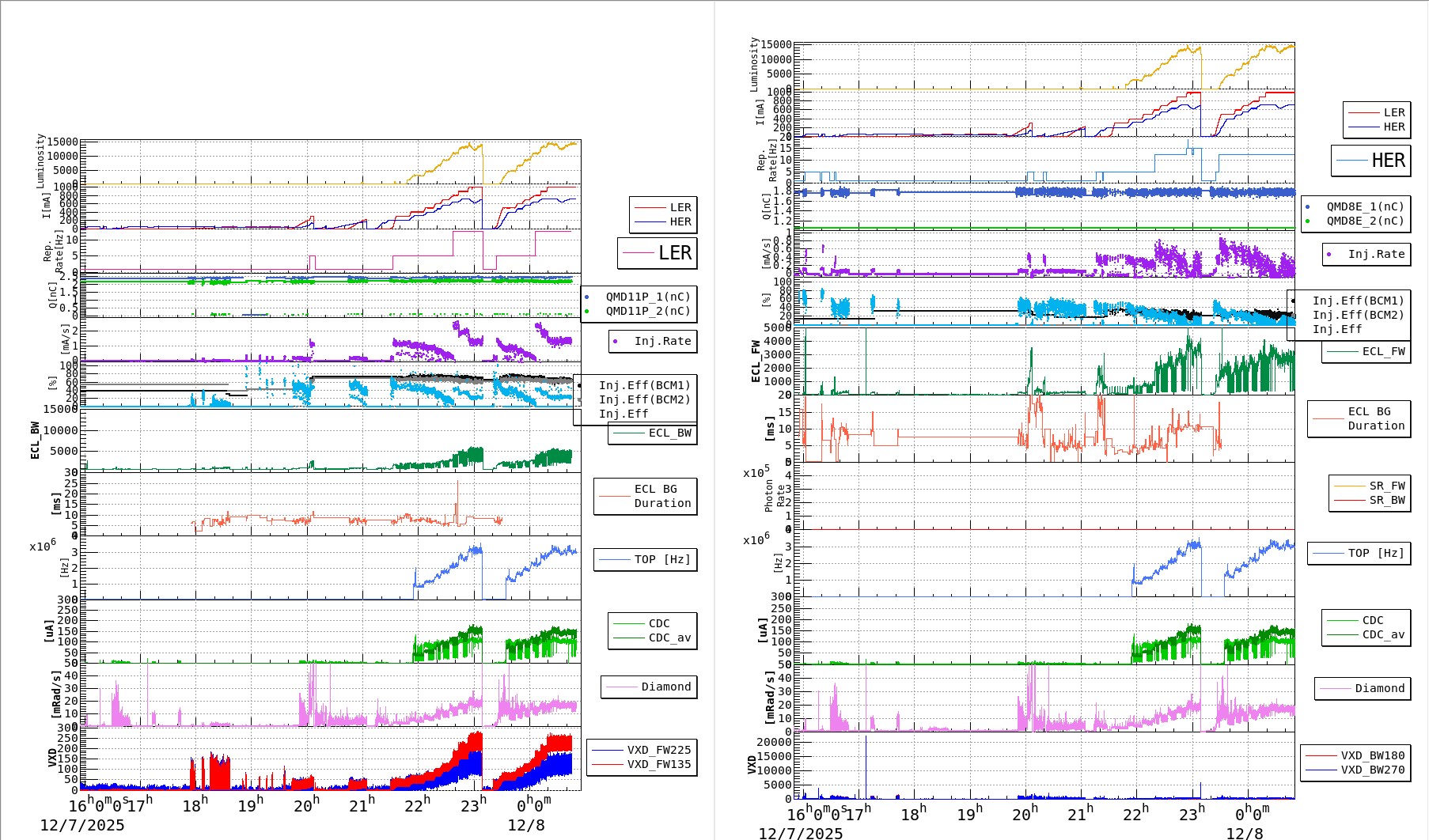Viewport: 1429px width, 840px height.
Task: Click 22h tick on left time axis
Action: pyautogui.click(x=416, y=805)
